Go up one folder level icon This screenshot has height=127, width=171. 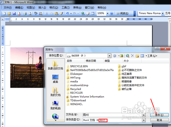pyautogui.click(x=121, y=56)
